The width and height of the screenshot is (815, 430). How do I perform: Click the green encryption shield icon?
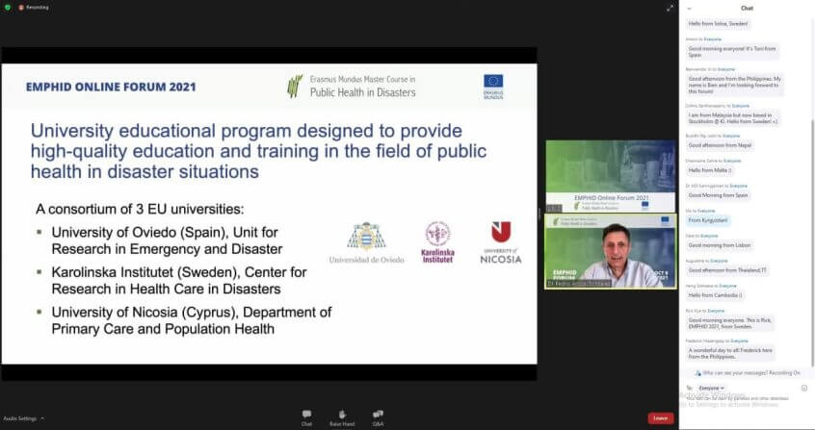pos(8,7)
